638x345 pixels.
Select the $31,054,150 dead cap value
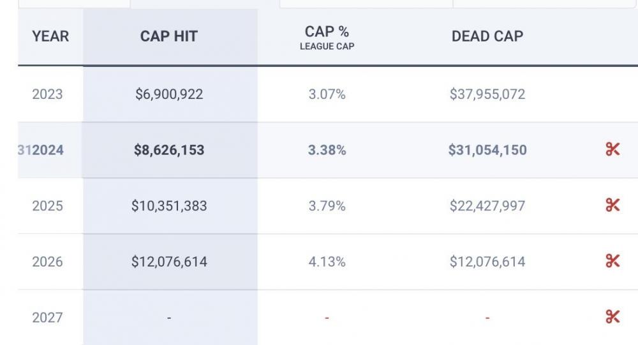click(x=487, y=150)
